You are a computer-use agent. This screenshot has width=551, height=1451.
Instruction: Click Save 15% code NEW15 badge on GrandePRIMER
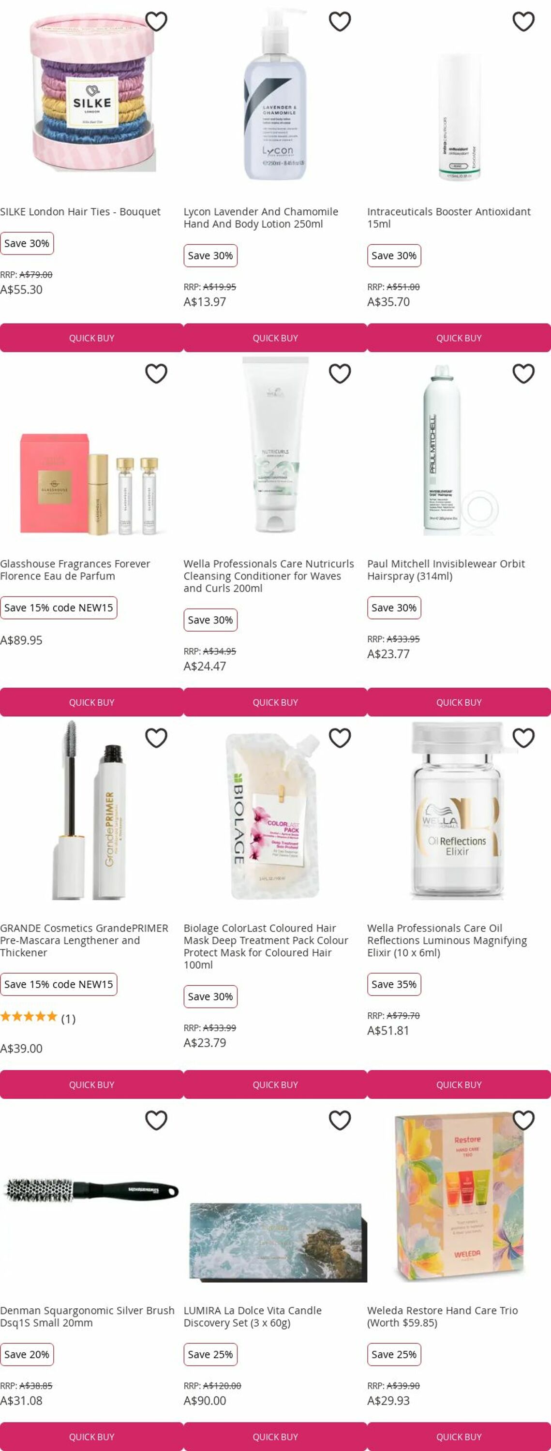59,984
